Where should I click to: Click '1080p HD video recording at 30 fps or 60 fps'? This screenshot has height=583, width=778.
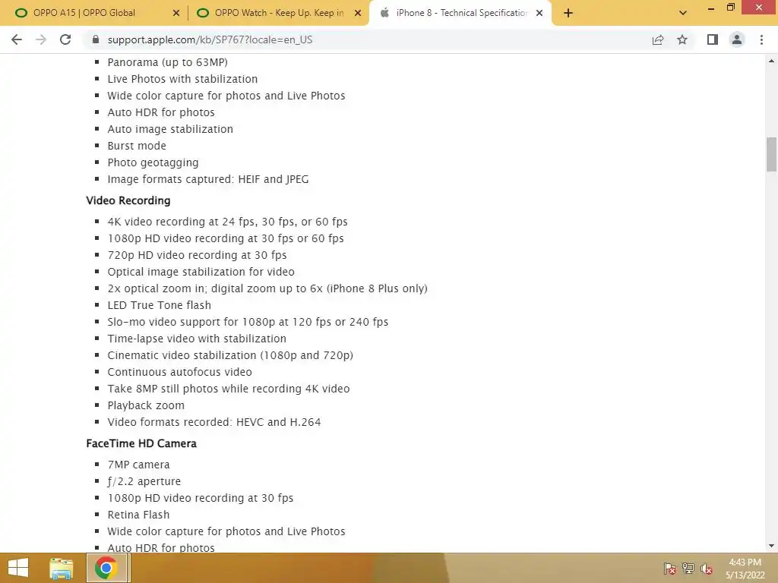click(x=226, y=238)
